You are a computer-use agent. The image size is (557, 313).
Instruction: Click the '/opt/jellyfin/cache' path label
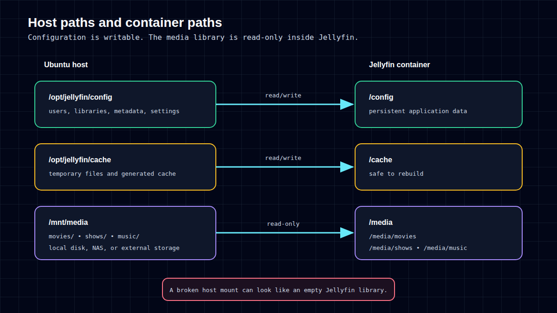pyautogui.click(x=80, y=160)
